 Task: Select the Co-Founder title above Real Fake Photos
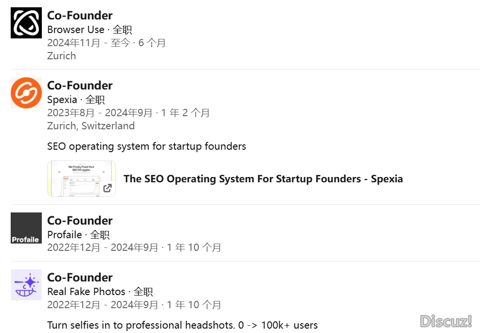point(80,277)
